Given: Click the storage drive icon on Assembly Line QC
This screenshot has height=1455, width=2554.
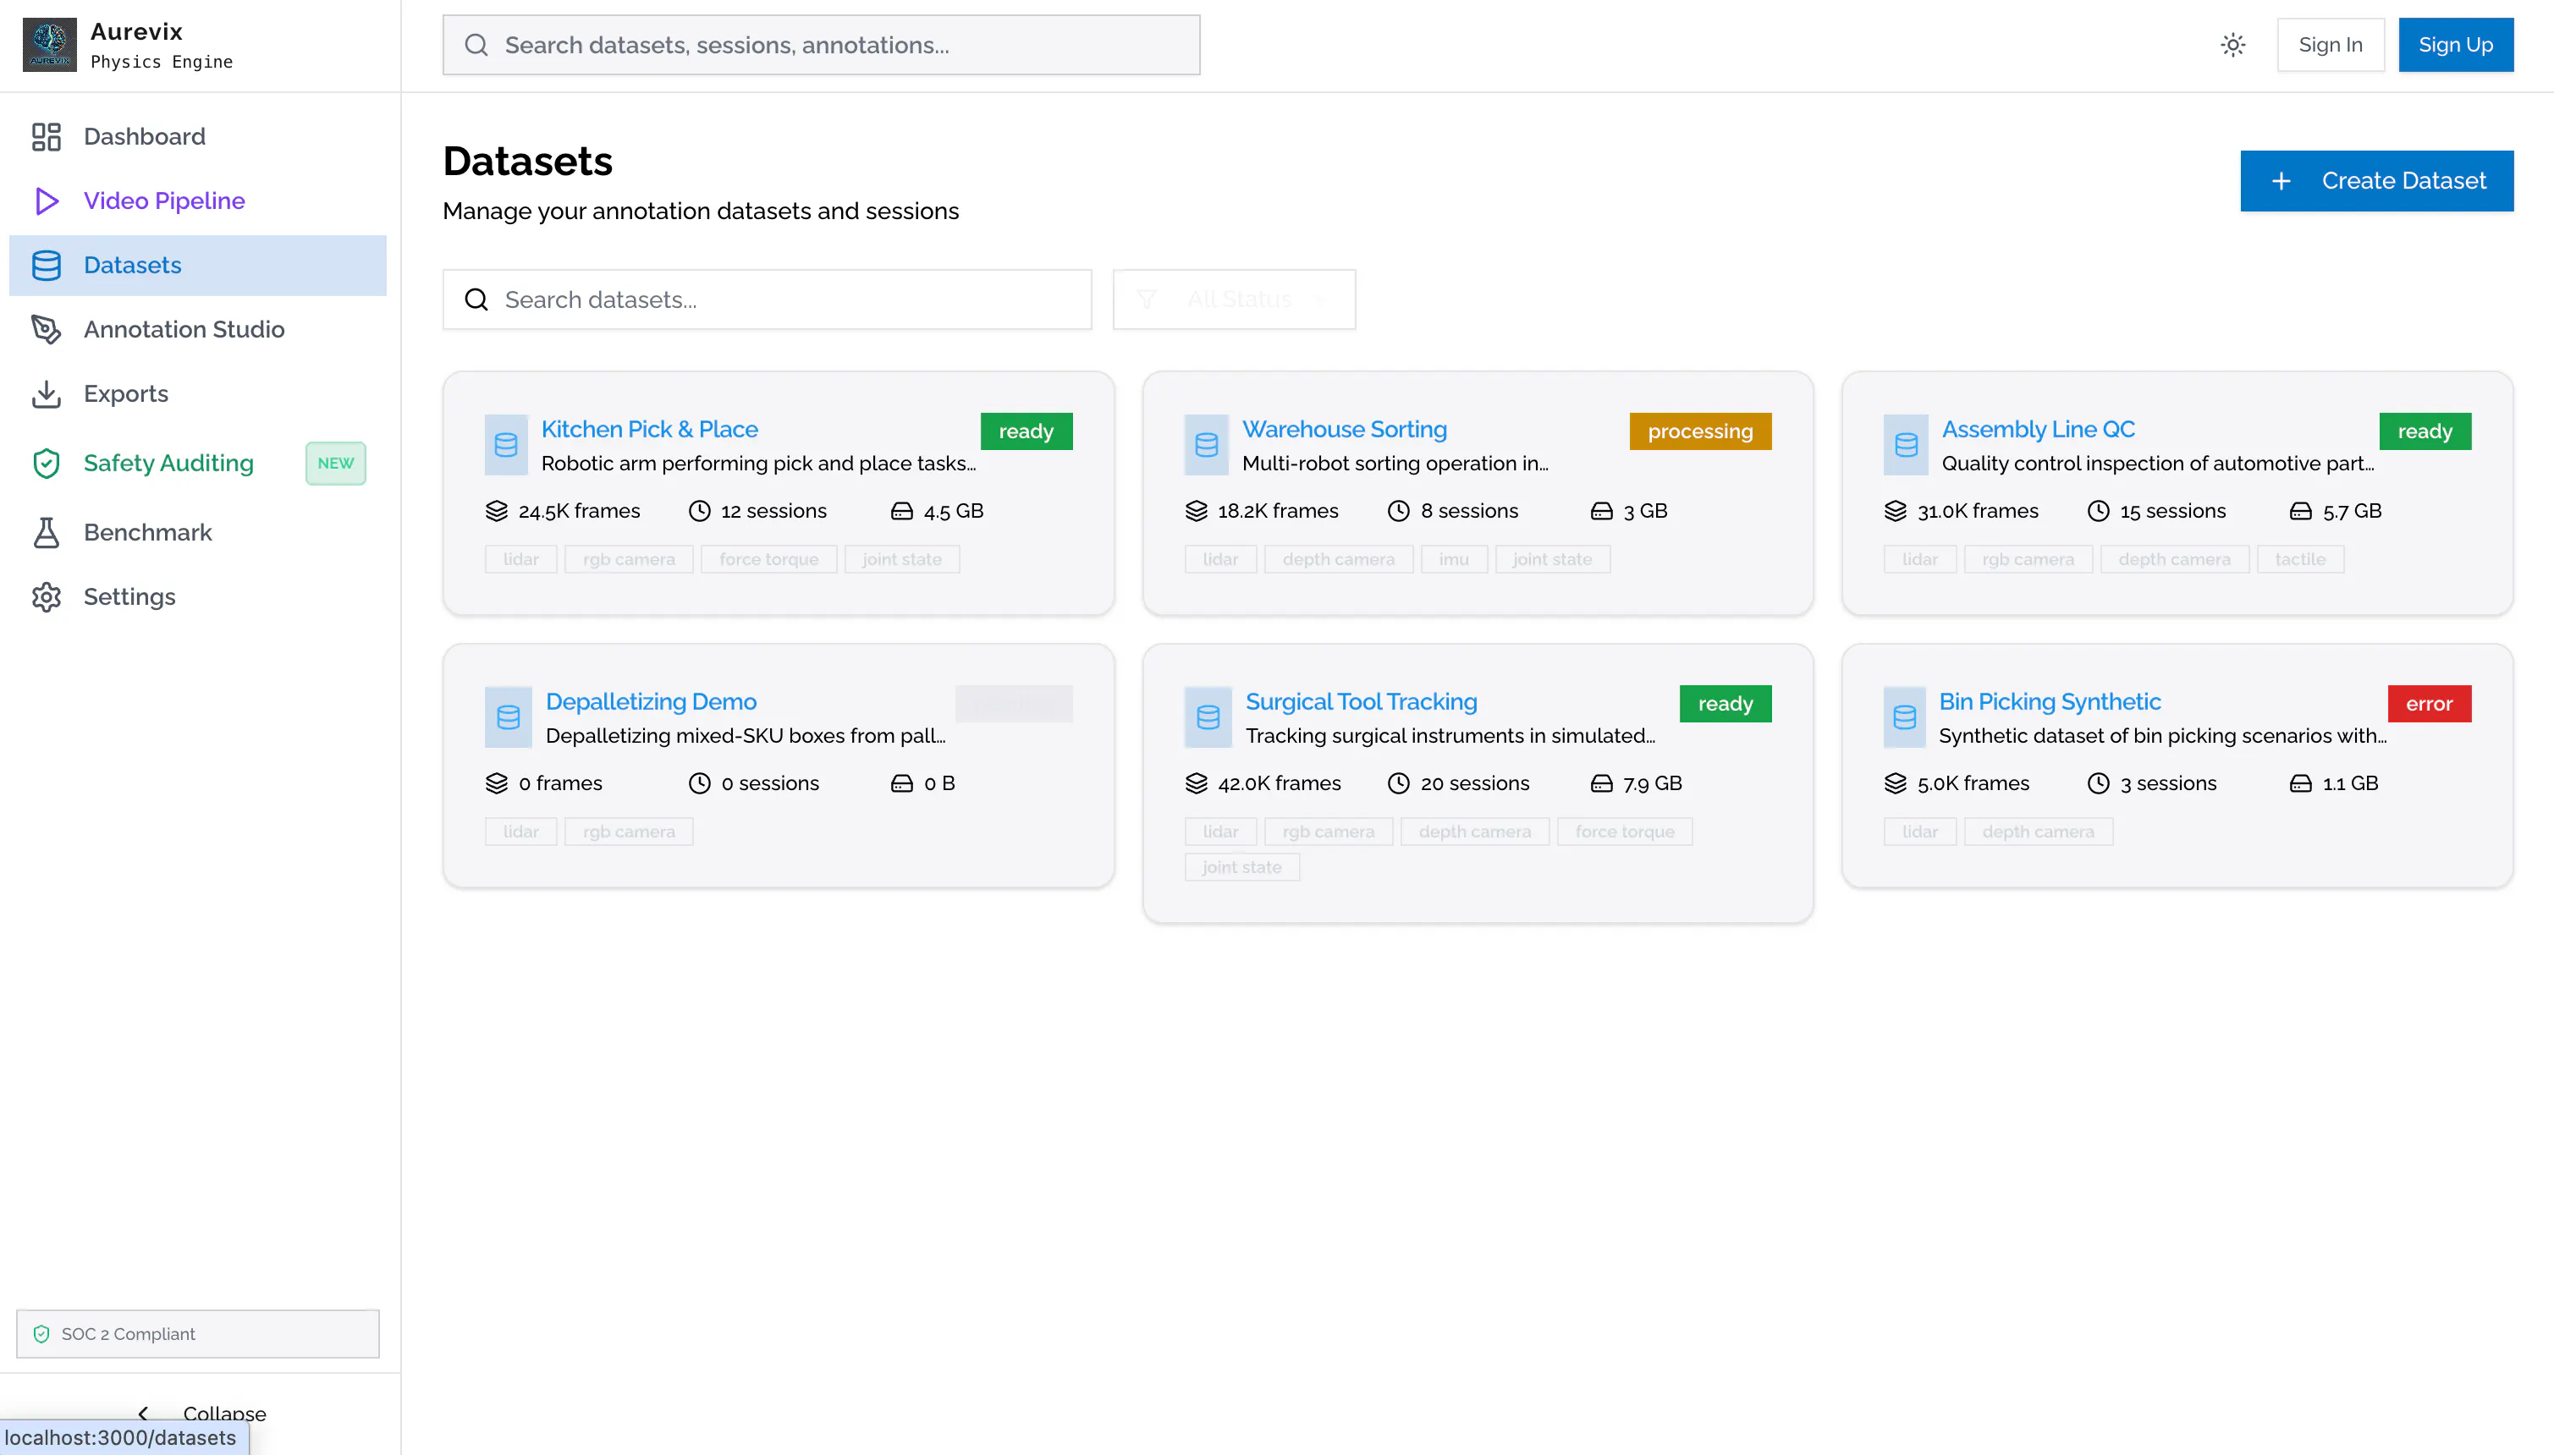Looking at the screenshot, I should coord(2300,511).
